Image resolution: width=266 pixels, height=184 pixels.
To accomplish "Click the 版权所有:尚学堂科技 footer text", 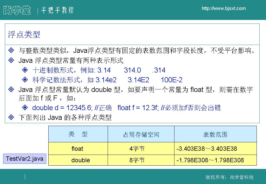I will [x=229, y=177].
